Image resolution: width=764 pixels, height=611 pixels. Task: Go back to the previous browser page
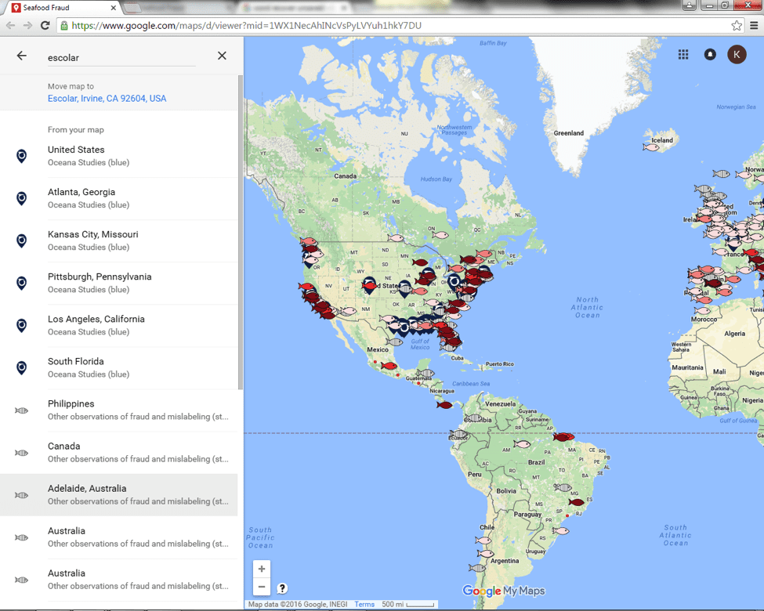click(11, 25)
